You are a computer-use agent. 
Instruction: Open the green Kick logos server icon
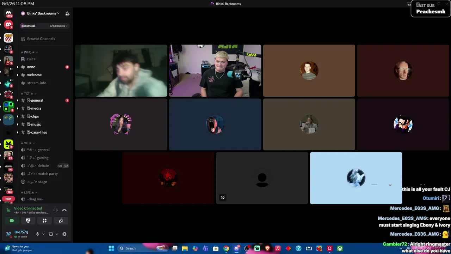(8, 106)
